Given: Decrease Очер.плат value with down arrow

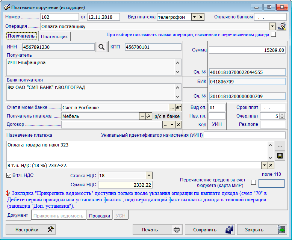Looking at the screenshot, I should (x=282, y=118).
